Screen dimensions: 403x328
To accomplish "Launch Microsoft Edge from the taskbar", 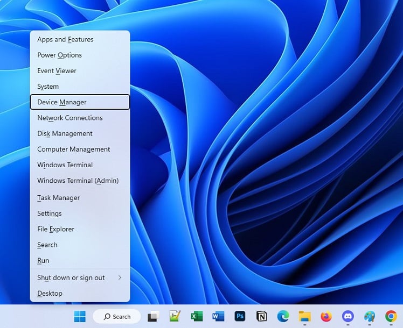I will tap(283, 316).
